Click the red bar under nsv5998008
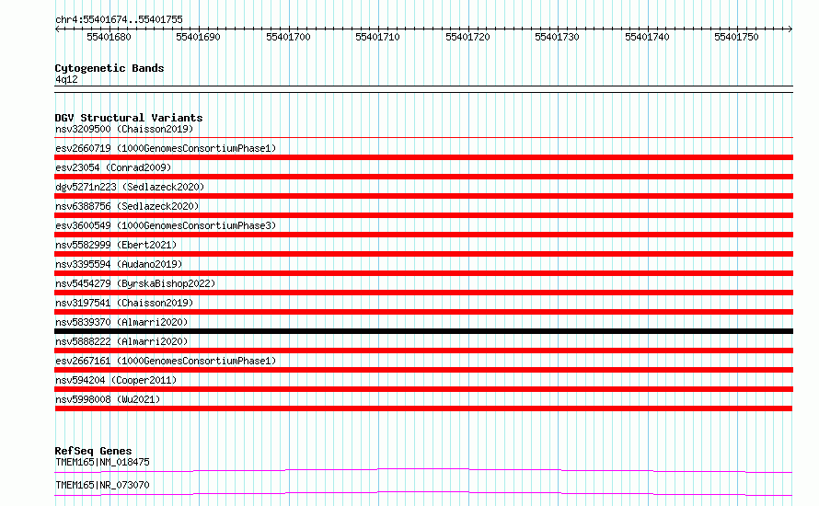 (423, 408)
